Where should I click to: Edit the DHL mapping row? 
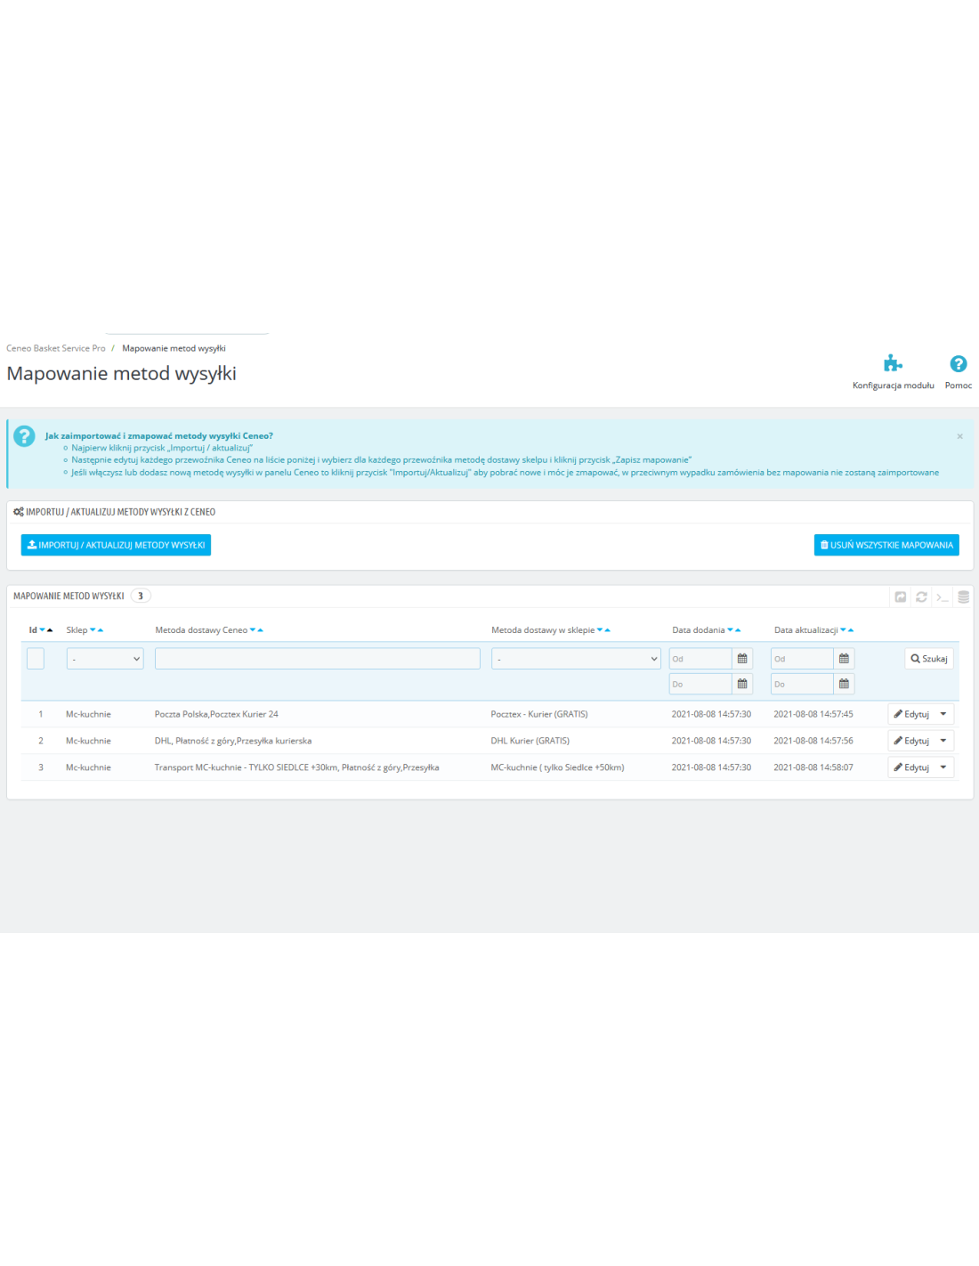911,741
